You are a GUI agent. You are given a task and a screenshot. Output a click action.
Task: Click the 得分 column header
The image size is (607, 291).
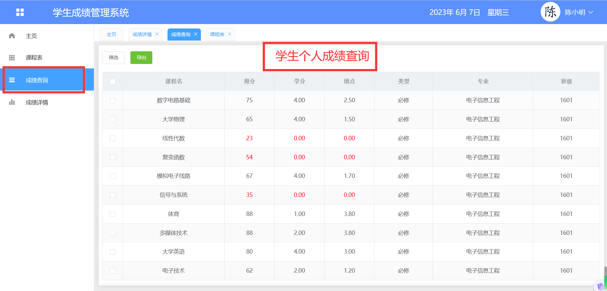(x=249, y=81)
